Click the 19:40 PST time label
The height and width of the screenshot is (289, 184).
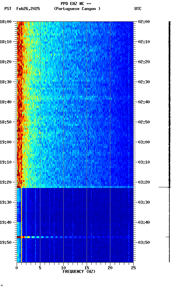coord(6,223)
